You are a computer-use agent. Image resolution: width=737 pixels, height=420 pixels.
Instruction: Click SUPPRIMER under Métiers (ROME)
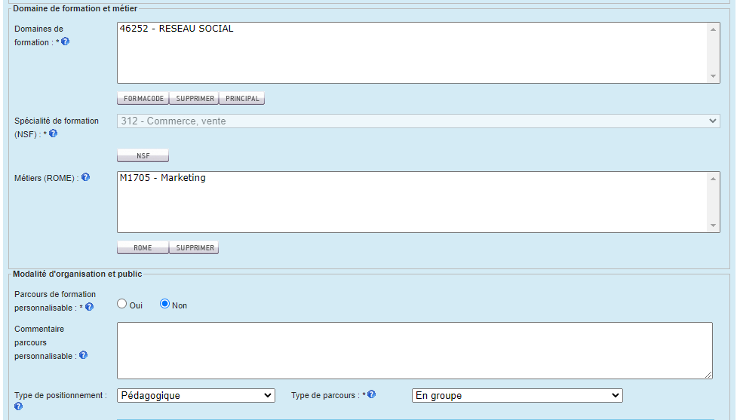pyautogui.click(x=195, y=247)
